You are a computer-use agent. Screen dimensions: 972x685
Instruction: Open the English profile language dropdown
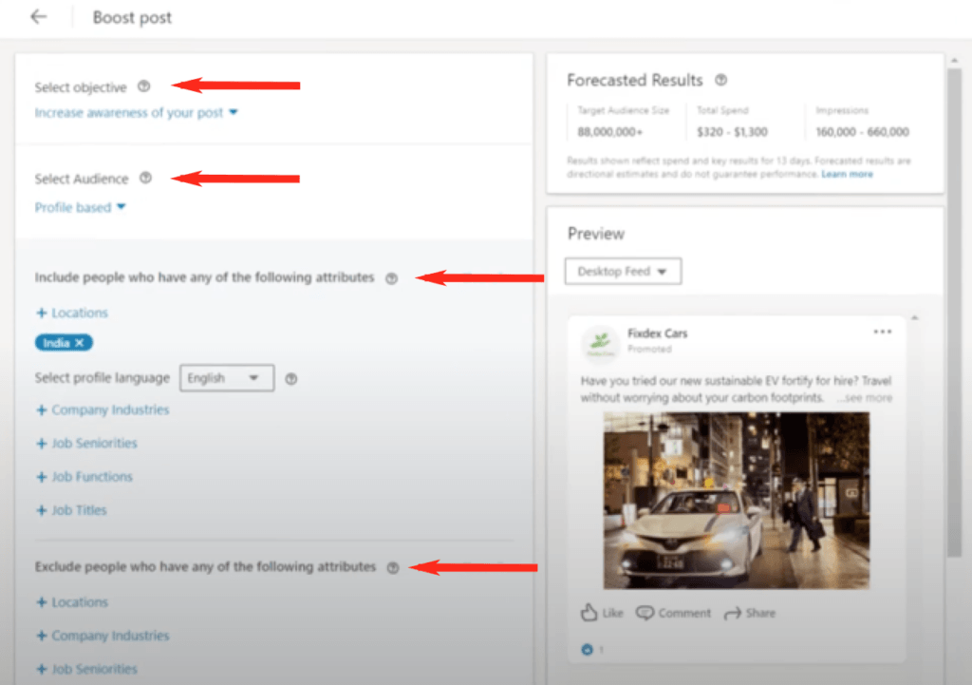point(227,377)
